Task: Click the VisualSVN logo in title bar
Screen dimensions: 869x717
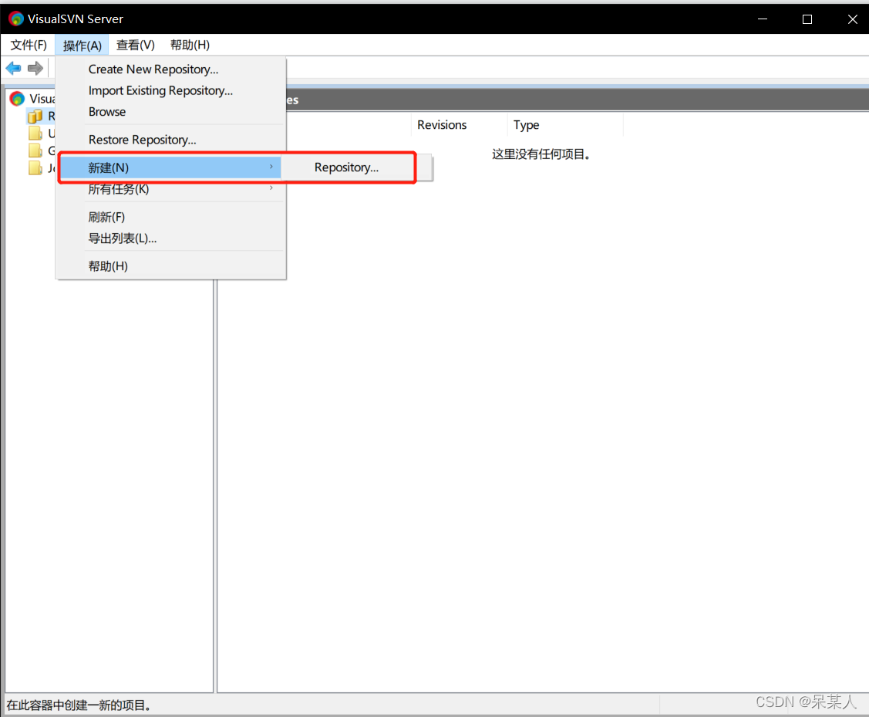Action: pyautogui.click(x=16, y=19)
